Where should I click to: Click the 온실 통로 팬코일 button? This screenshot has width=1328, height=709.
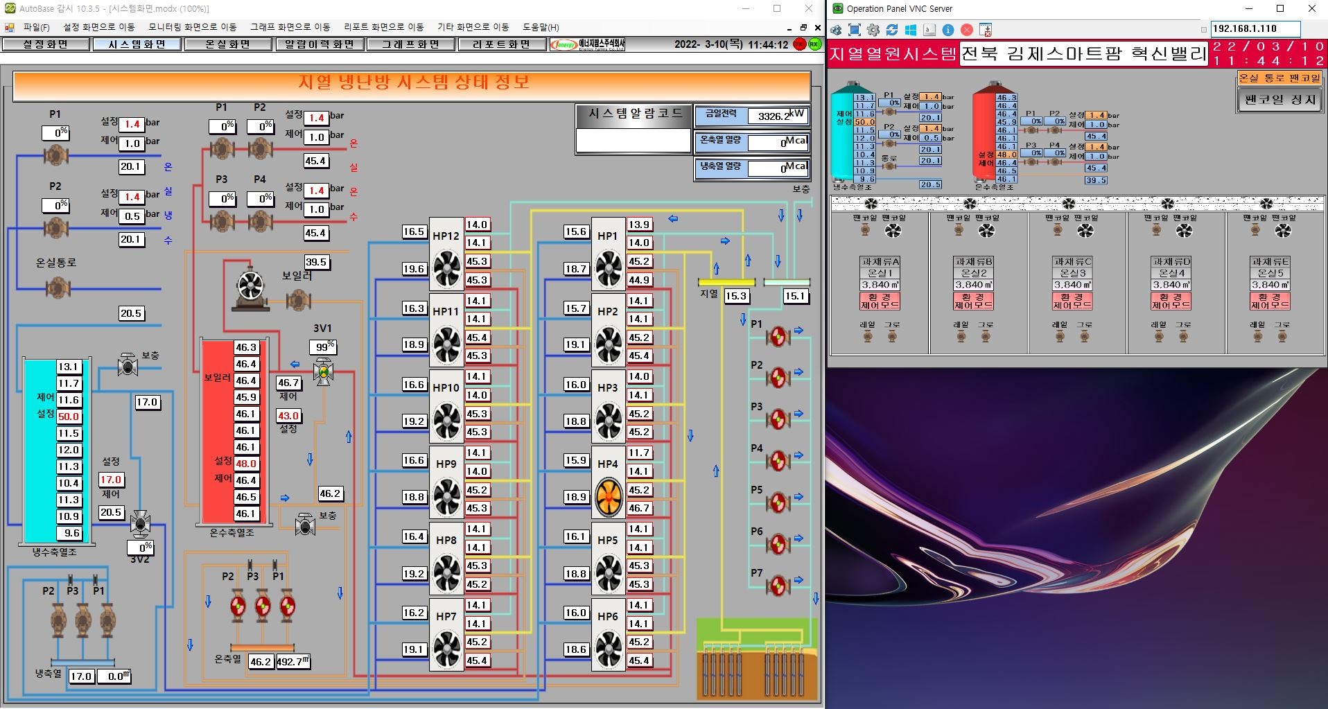(x=1279, y=78)
